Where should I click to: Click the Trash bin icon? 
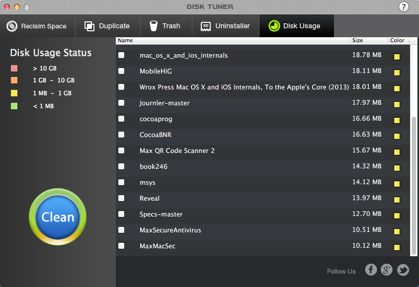click(x=154, y=26)
